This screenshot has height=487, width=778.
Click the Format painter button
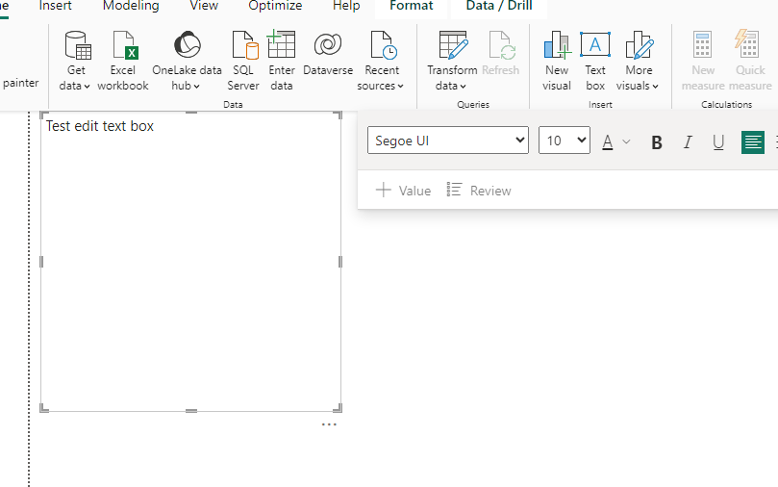pyautogui.click(x=20, y=83)
